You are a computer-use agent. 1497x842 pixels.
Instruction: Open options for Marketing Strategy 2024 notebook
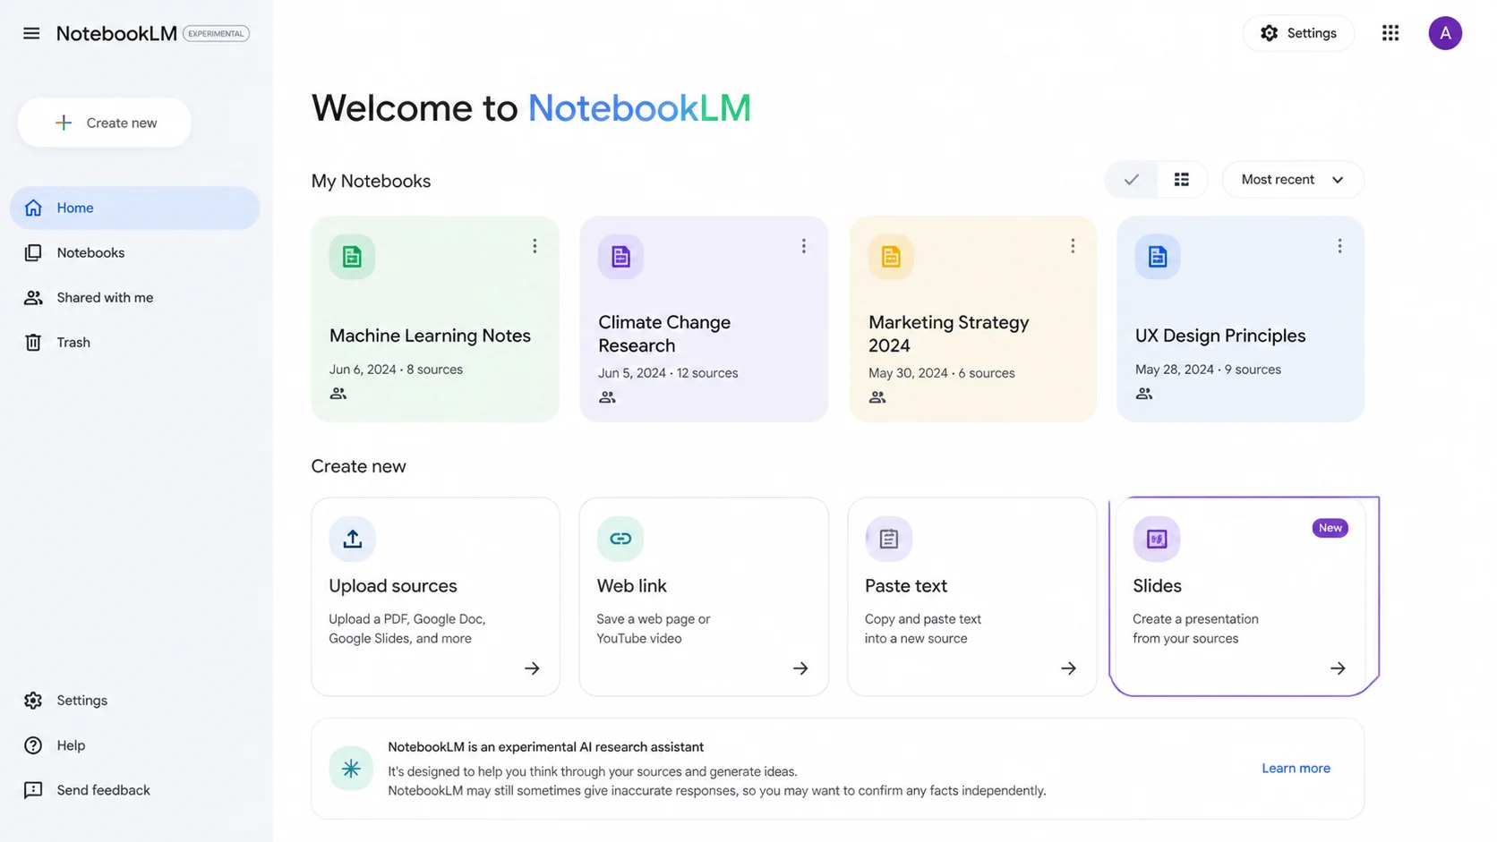click(x=1073, y=246)
